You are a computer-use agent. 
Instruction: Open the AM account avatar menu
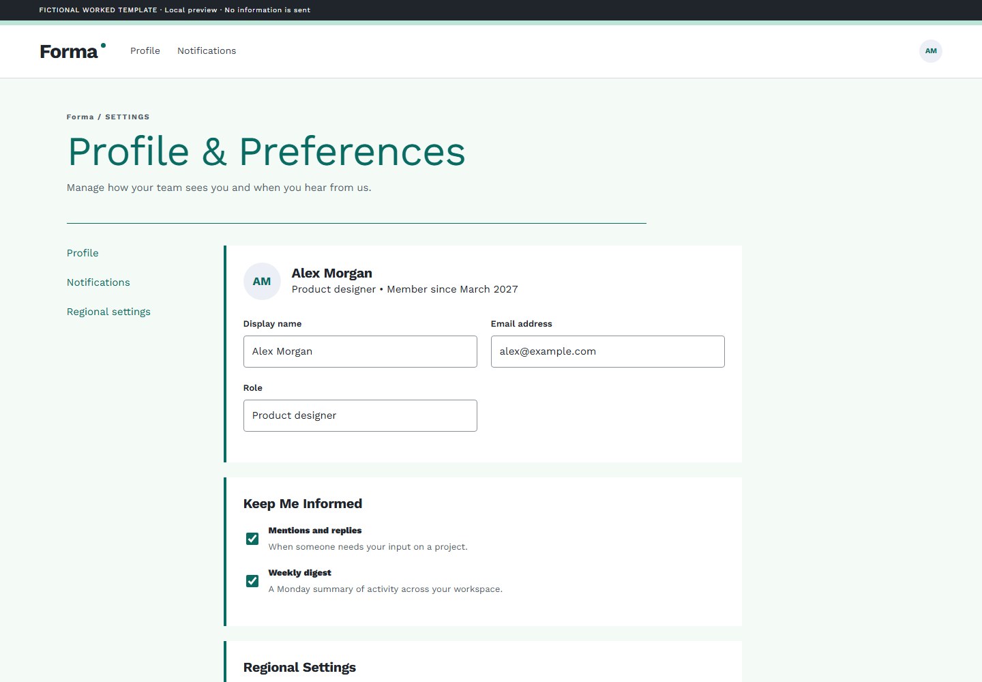(x=931, y=51)
